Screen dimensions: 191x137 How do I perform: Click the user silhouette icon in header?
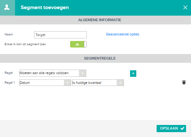point(7,7)
